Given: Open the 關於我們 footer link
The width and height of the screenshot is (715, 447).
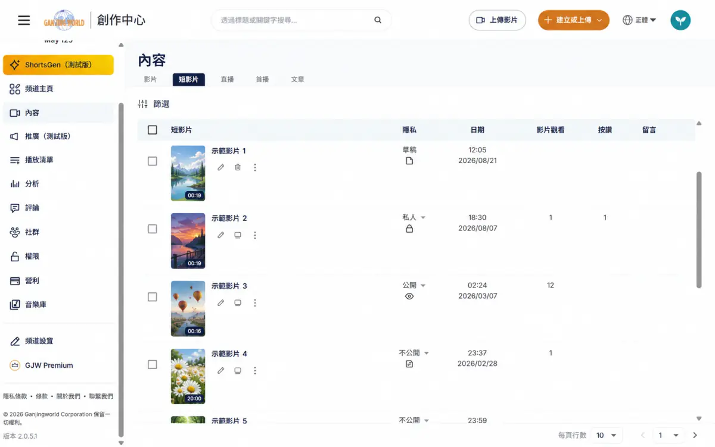Looking at the screenshot, I should pyautogui.click(x=69, y=396).
